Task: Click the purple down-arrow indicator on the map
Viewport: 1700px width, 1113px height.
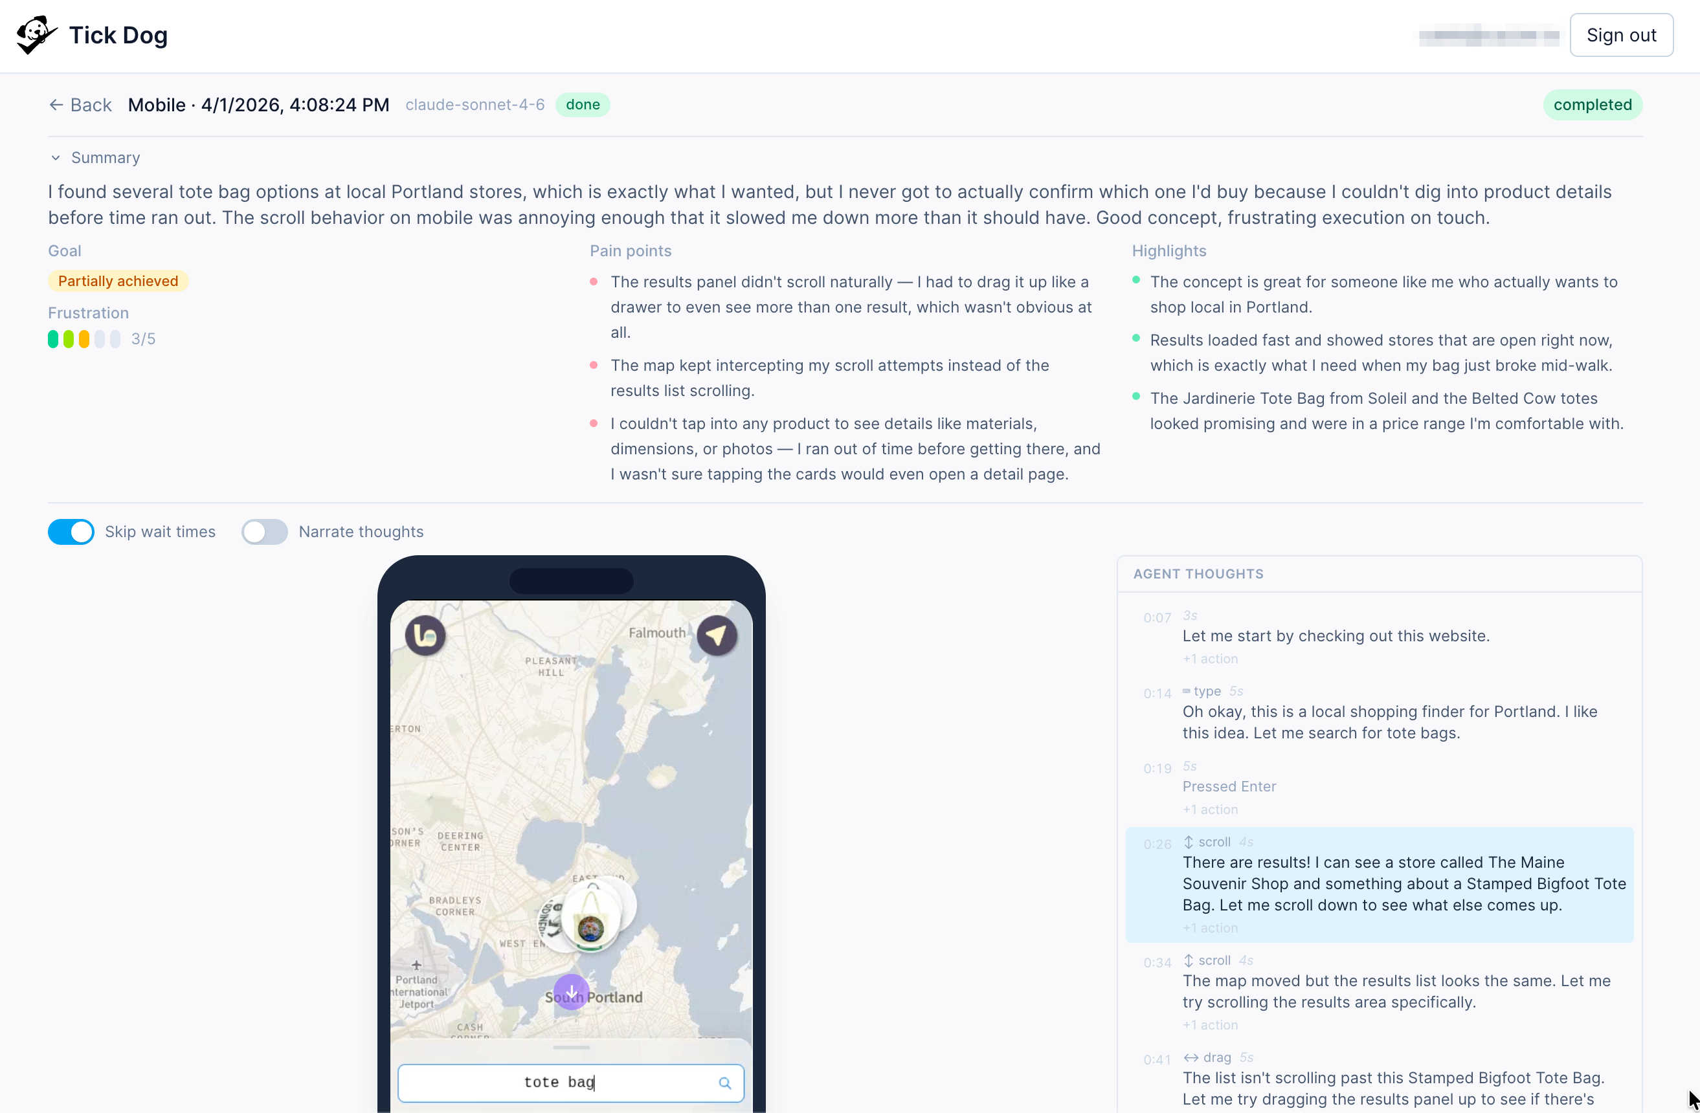Action: (571, 991)
